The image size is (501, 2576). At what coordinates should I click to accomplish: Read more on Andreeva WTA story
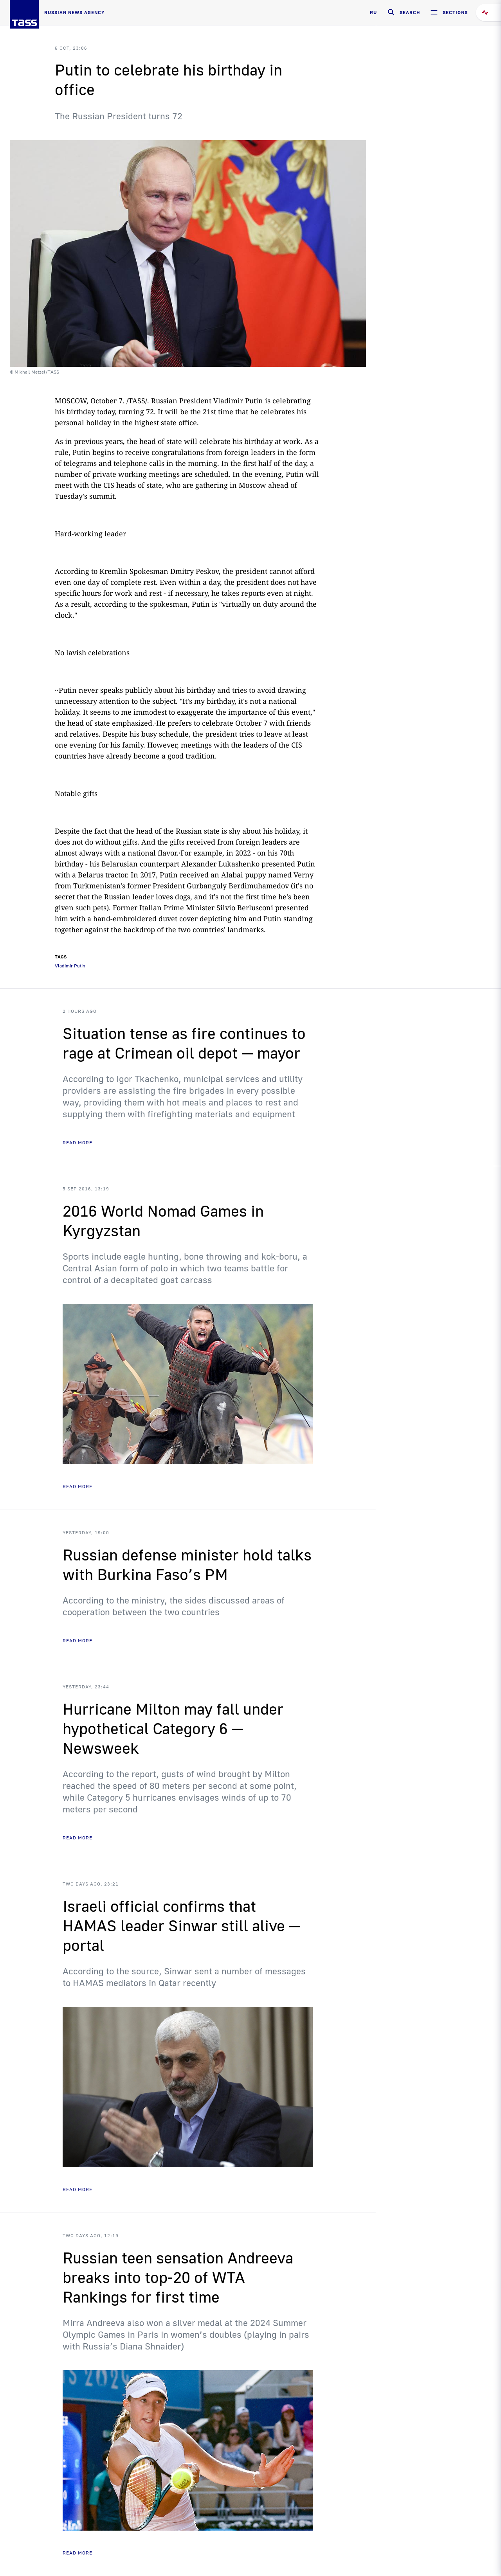(x=77, y=2552)
